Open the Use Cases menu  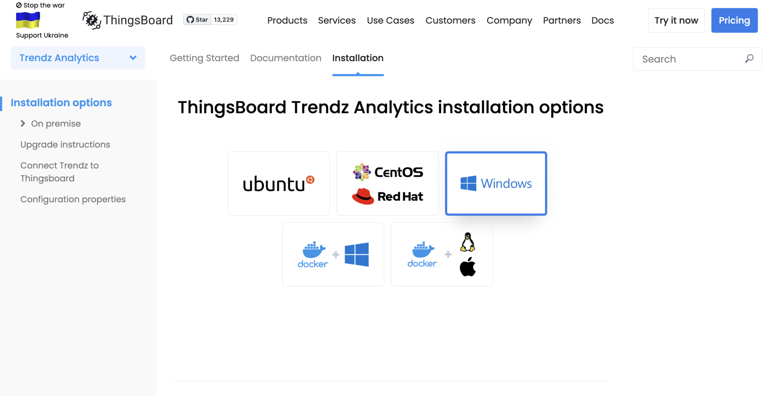tap(390, 20)
